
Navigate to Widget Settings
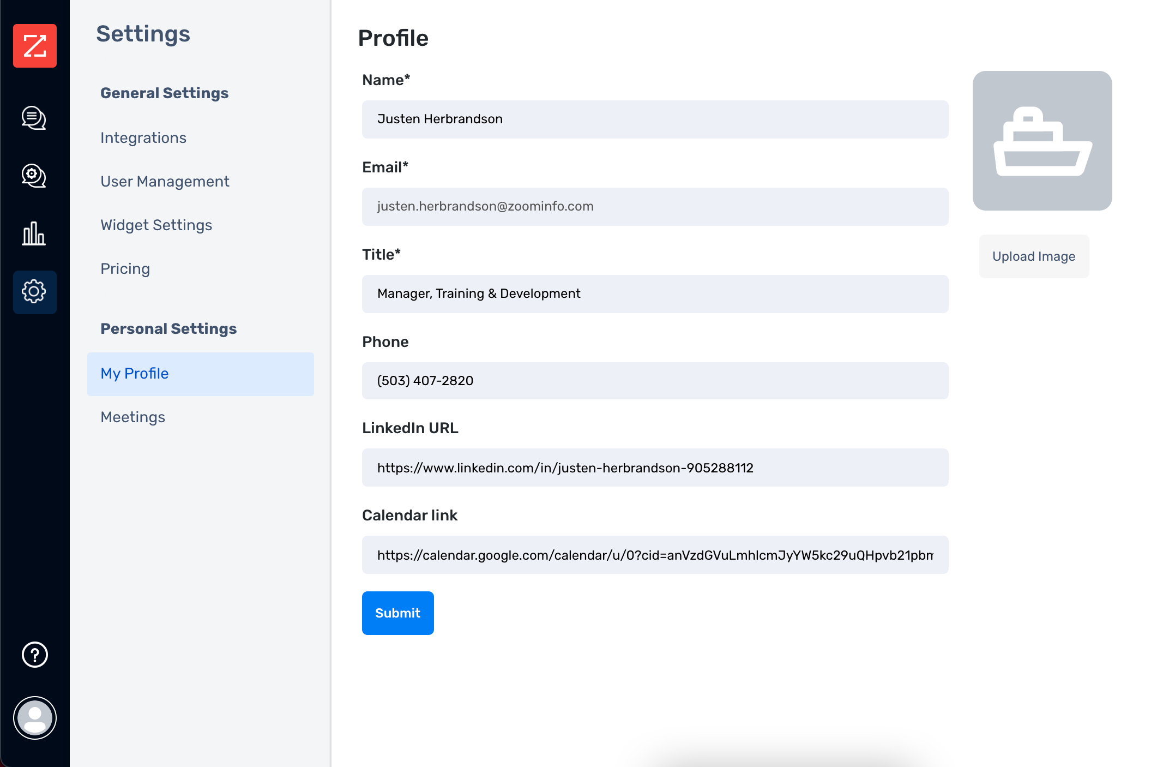156,225
